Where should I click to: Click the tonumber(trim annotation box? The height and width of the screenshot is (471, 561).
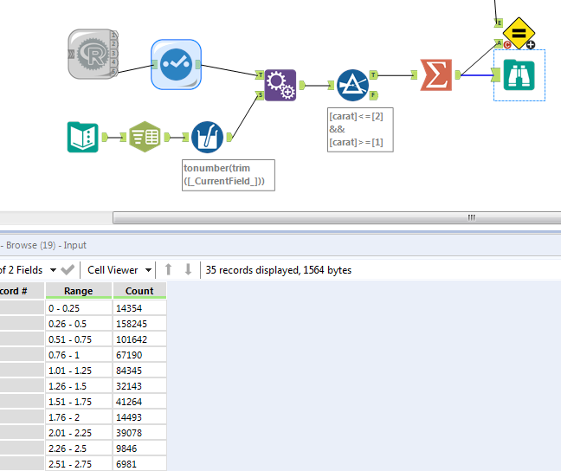229,175
